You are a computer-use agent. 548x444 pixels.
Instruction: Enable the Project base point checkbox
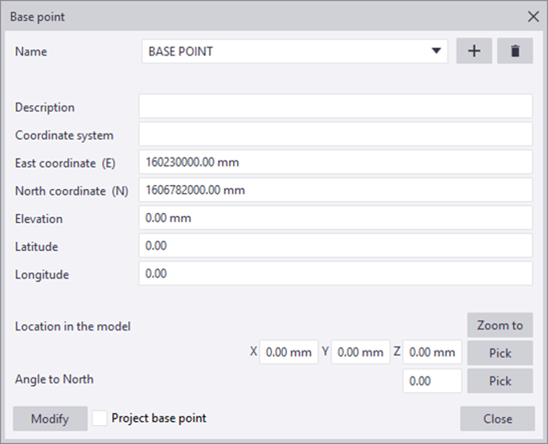pos(99,418)
